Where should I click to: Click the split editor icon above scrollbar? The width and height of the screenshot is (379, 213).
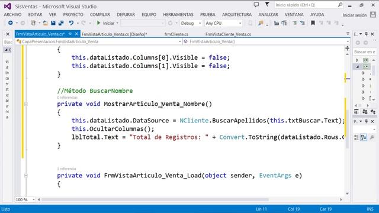point(348,49)
